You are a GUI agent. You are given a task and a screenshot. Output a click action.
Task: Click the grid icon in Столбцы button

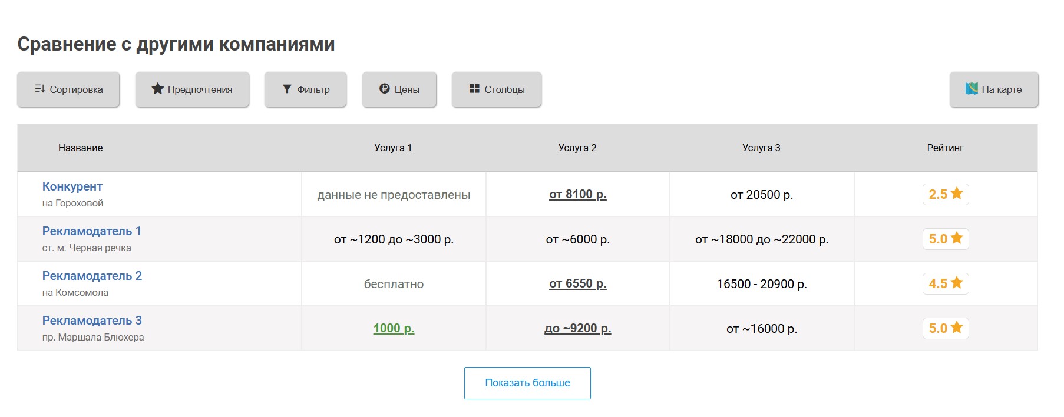tap(474, 89)
